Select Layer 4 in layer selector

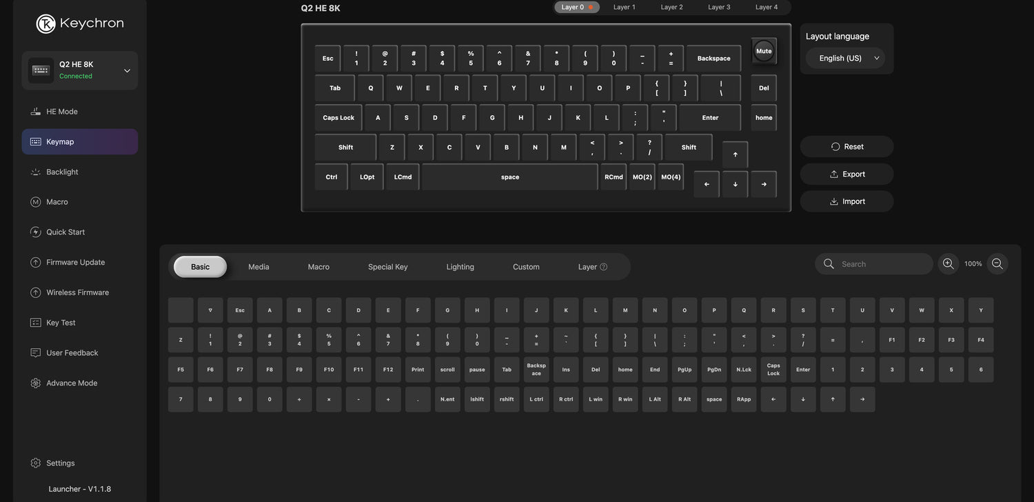(766, 8)
